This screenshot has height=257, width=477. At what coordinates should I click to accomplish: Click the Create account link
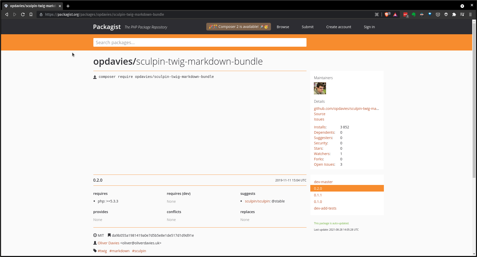pos(338,27)
